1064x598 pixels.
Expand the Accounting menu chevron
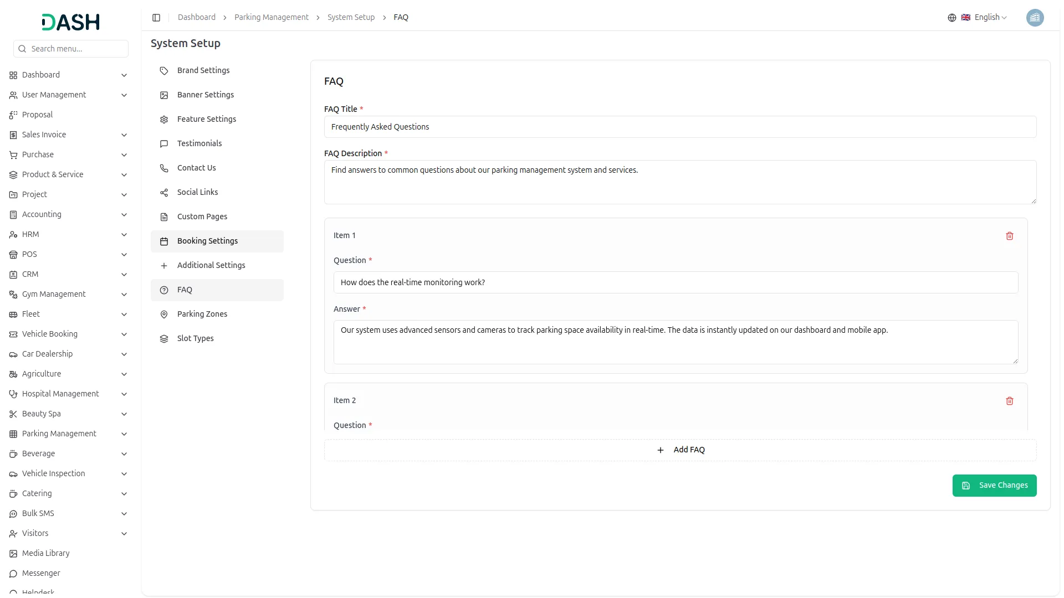click(x=124, y=215)
